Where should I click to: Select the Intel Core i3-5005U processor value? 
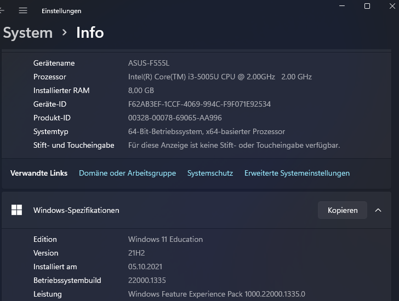pos(220,77)
